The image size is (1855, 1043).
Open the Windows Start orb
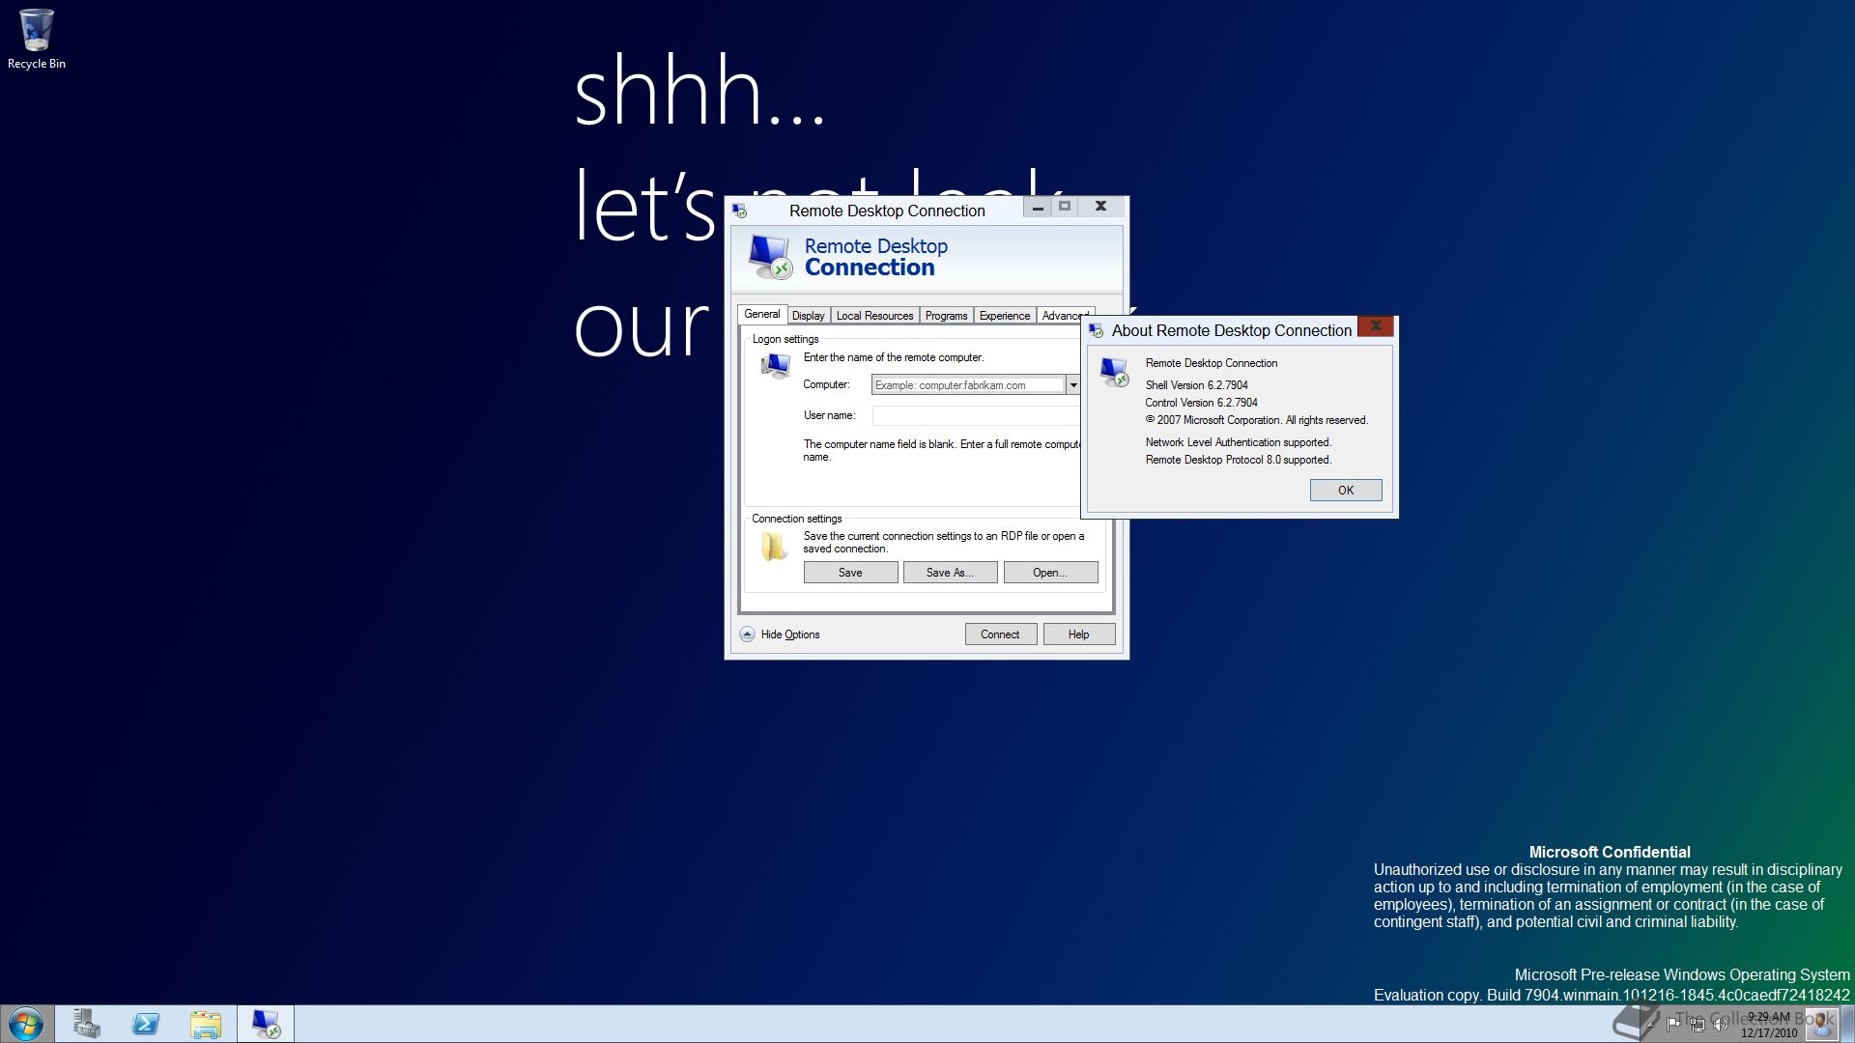pos(26,1024)
